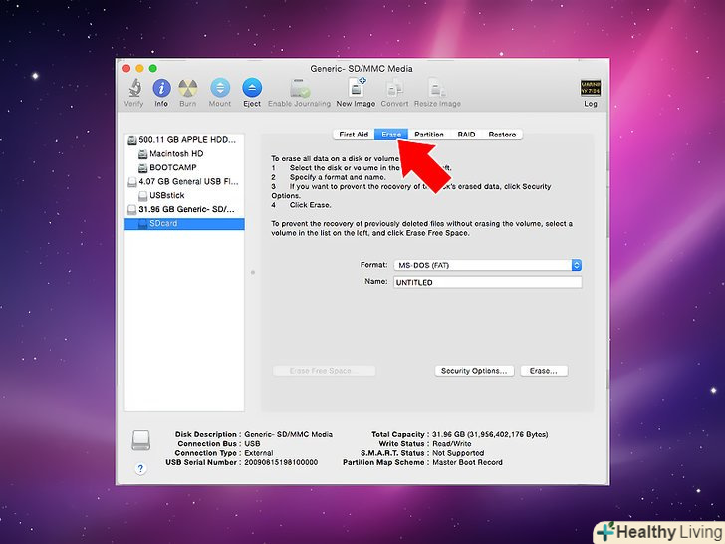Switch to the First Aid tab

point(354,135)
